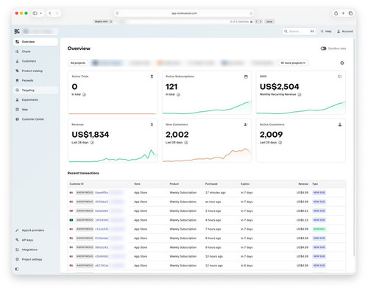Viewport: 368px width, 290px height.
Task: Open the overview settings gear icon
Action: (342, 63)
